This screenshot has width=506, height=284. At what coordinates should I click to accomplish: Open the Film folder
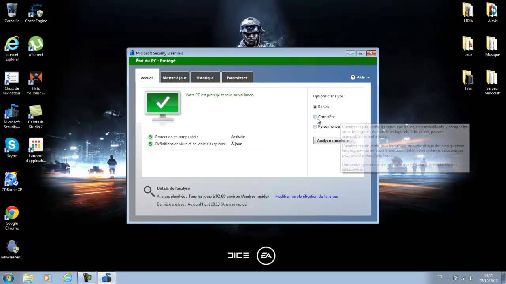[x=468, y=80]
